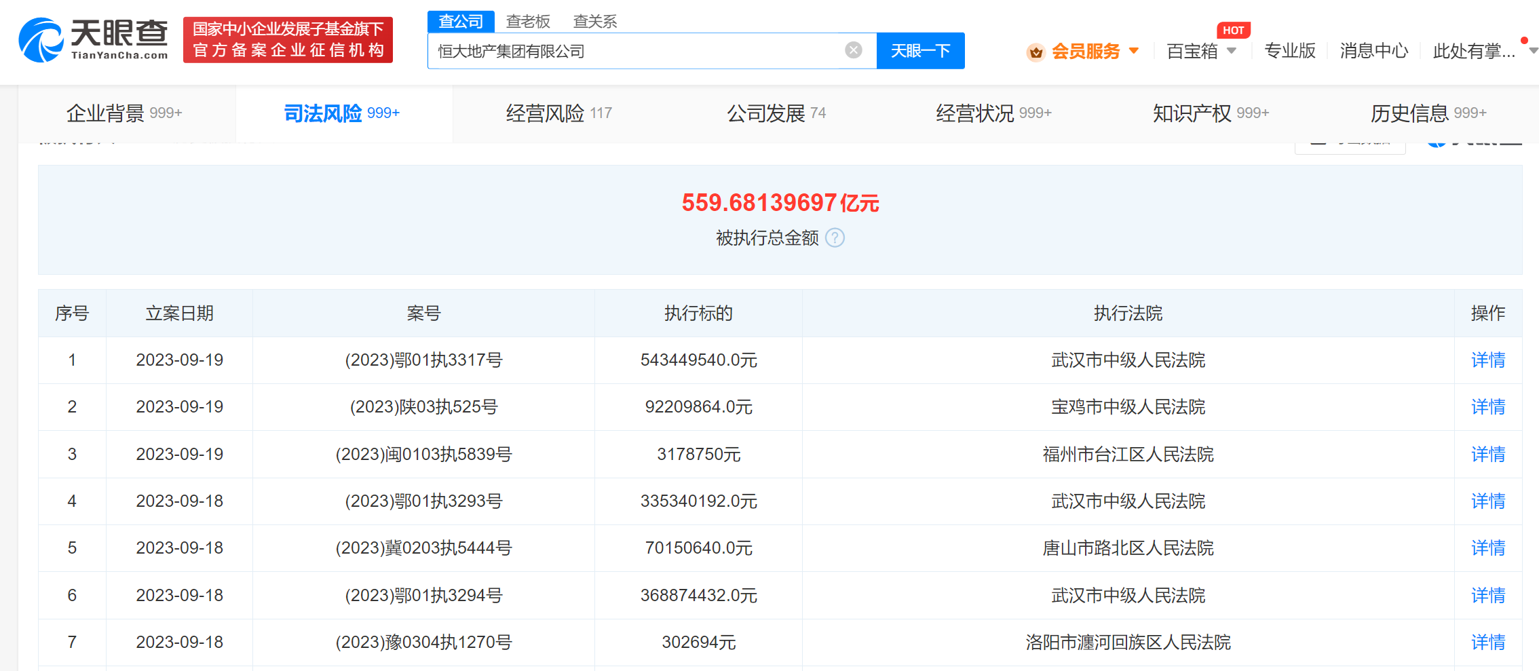Click the red 官方备案企业征信机构 banner
The width and height of the screenshot is (1539, 671).
pyautogui.click(x=288, y=40)
